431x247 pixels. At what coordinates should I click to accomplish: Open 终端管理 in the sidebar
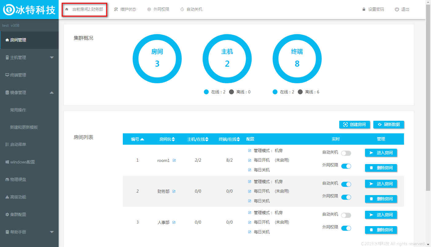click(x=18, y=75)
